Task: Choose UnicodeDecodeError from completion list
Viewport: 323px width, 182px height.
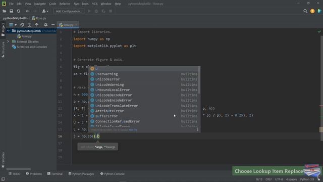Action: [144, 95]
